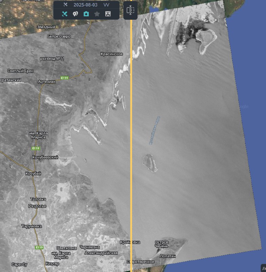Click the Сары-Су label
This screenshot has height=272, width=266.
[19, 265]
